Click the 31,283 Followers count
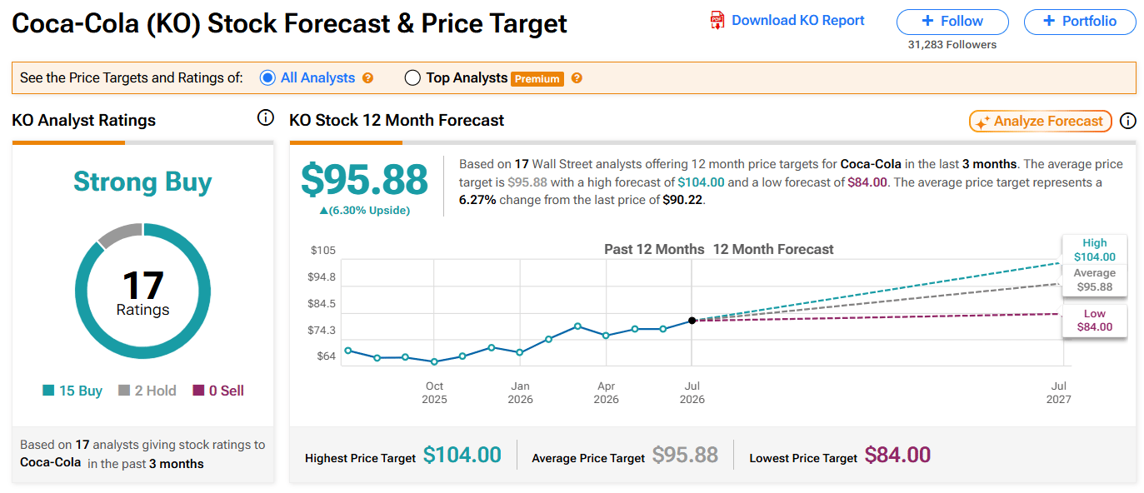Screen dimensions: 1144x493 tap(952, 45)
